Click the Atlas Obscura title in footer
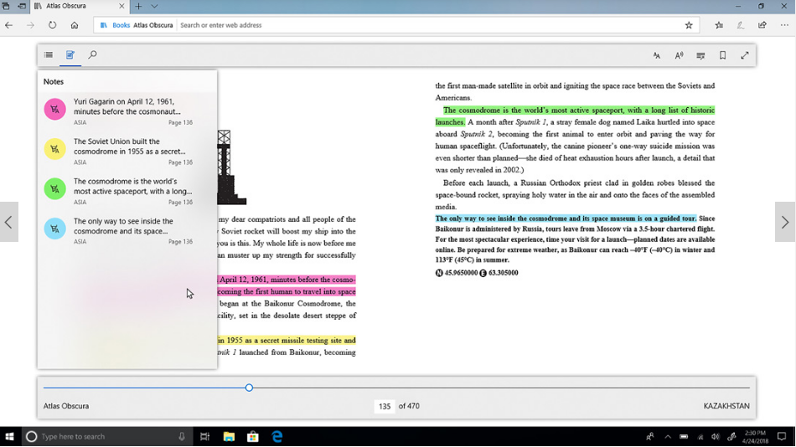The image size is (796, 447). coord(66,406)
